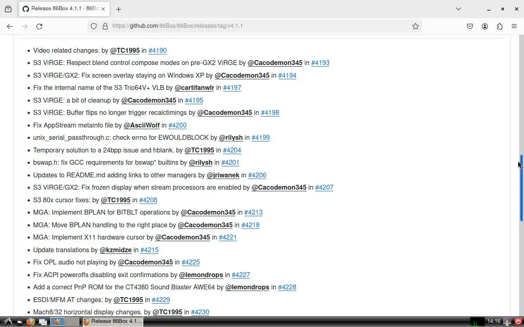Open pull request #4227 link

(241, 275)
